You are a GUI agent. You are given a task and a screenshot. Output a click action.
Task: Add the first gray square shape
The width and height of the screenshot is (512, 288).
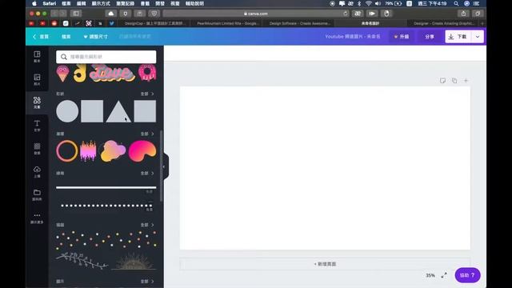pos(92,111)
